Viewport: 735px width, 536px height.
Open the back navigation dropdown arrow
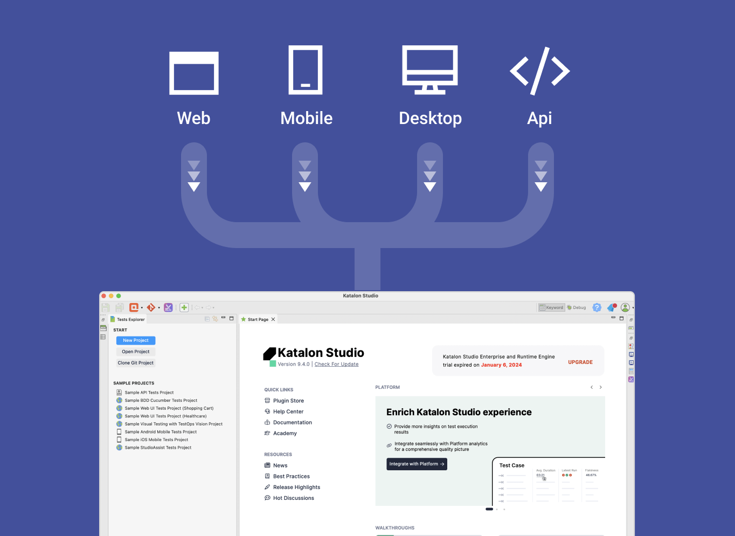203,307
